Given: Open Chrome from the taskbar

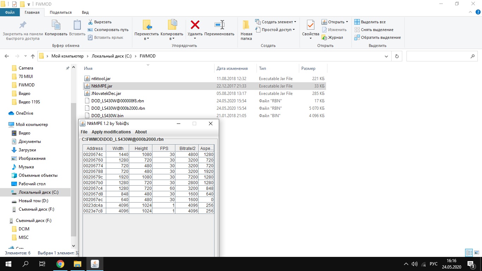Looking at the screenshot, I should (x=60, y=264).
